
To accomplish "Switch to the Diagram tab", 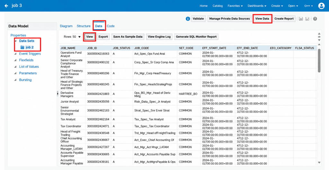I will (66, 26).
